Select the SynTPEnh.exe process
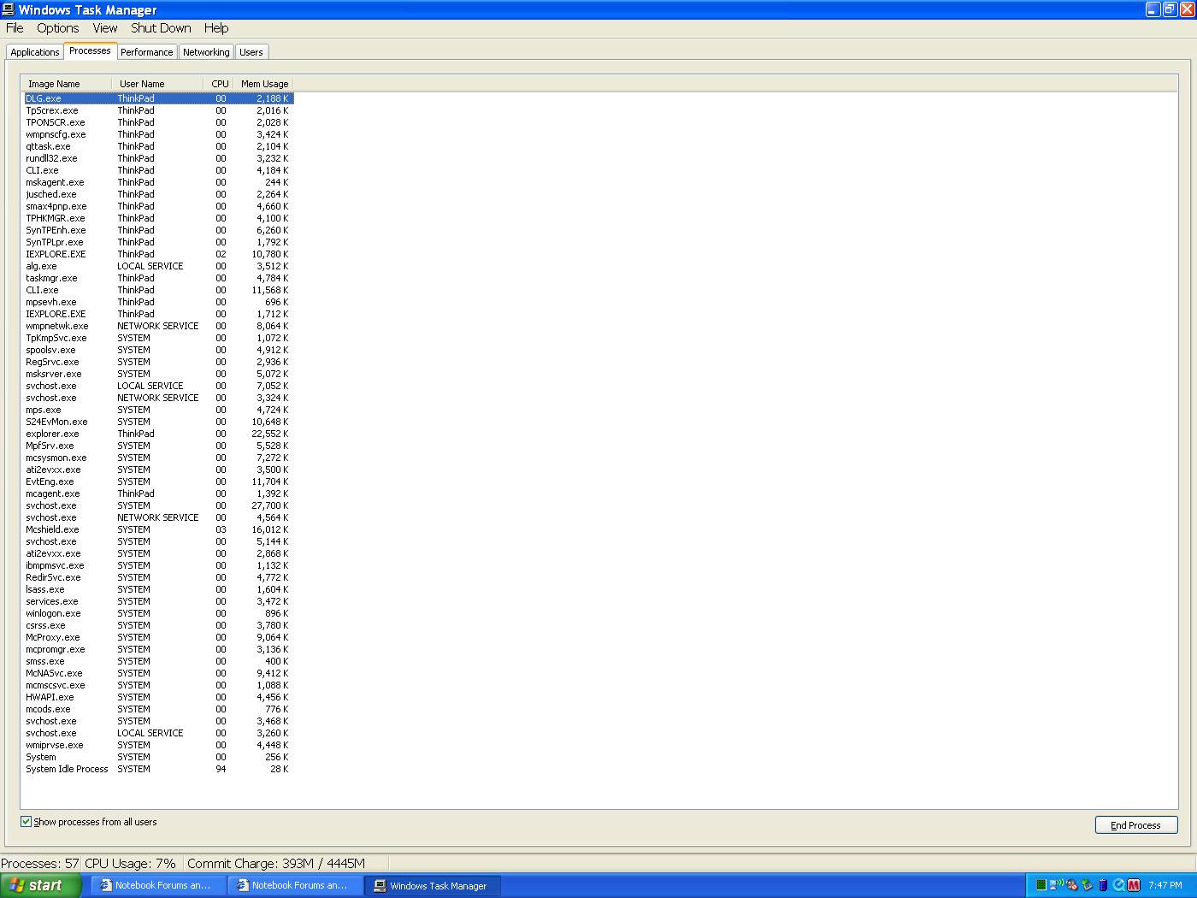The width and height of the screenshot is (1197, 898). 159,230
